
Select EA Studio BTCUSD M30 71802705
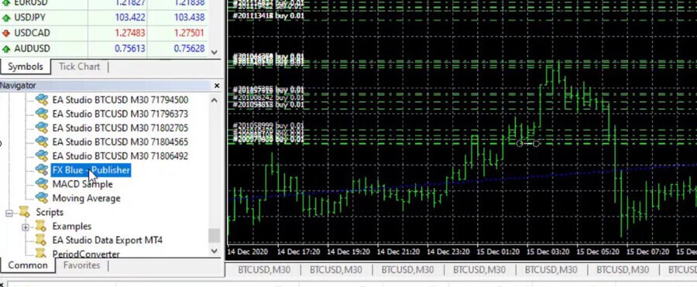pos(120,128)
